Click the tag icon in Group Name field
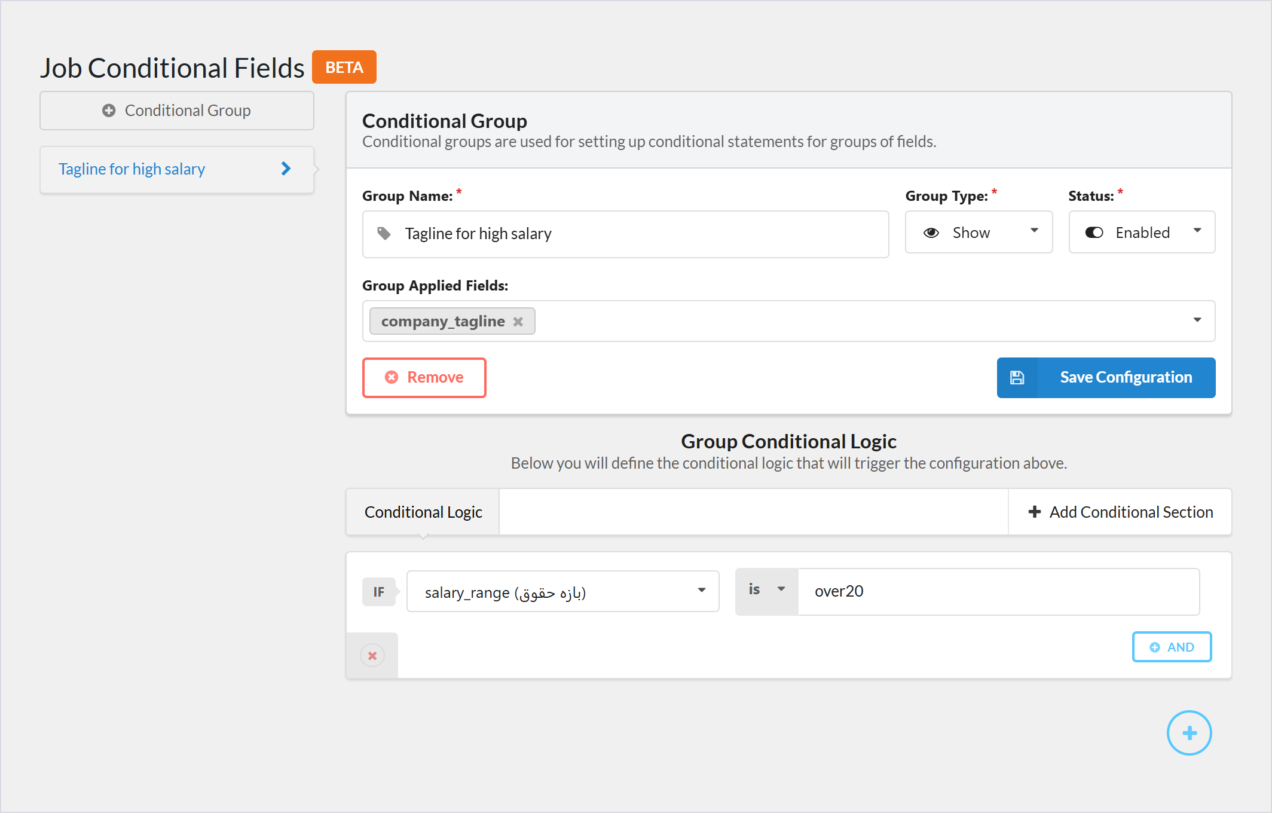Image resolution: width=1272 pixels, height=813 pixels. [x=384, y=233]
